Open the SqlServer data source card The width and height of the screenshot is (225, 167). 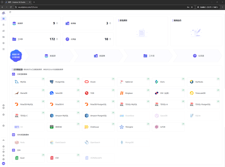pyautogui.click(x=133, y=82)
